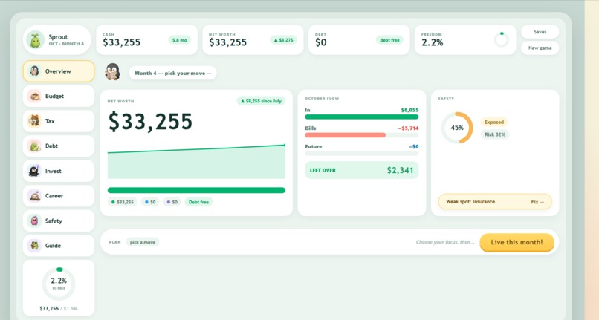Click the large $33,255 net worth figure
Screen dimensions: 599x320
pos(150,122)
